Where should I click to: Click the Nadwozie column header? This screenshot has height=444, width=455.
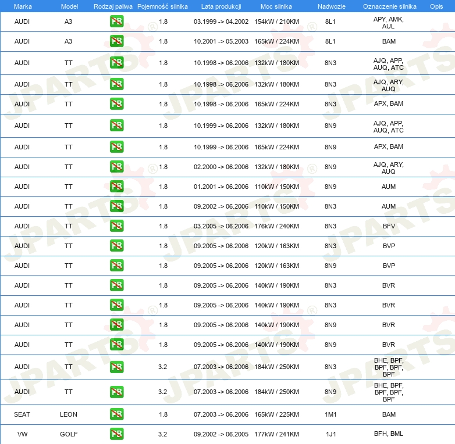coord(332,6)
